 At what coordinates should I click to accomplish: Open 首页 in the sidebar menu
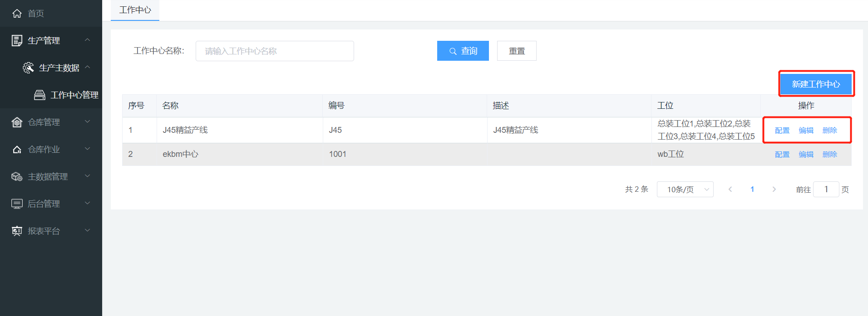click(x=36, y=14)
